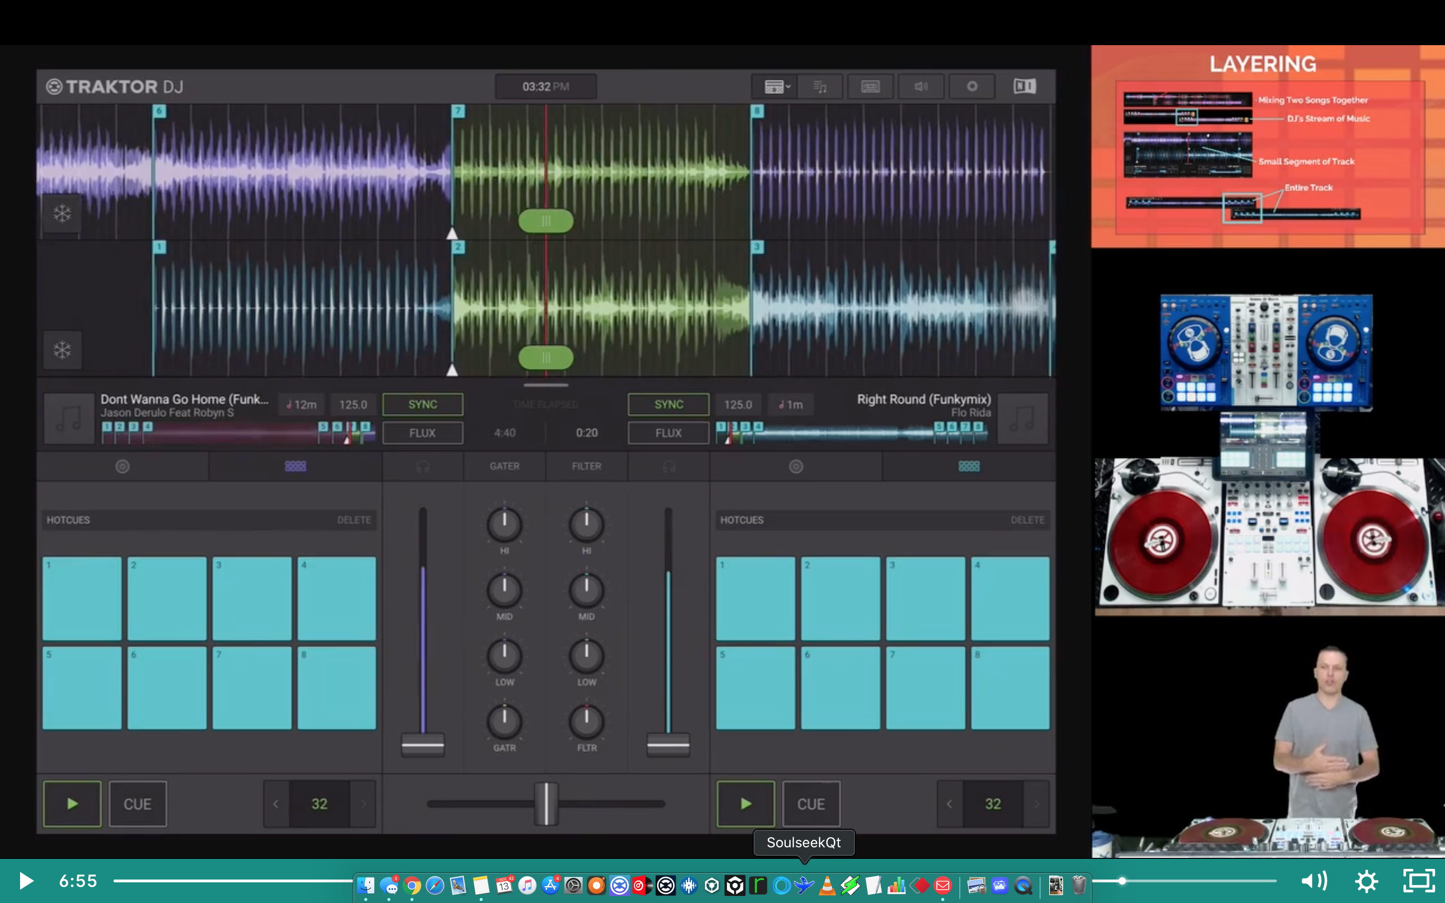This screenshot has width=1445, height=903.
Task: Click the cassette recorder icon
Action: 870,87
